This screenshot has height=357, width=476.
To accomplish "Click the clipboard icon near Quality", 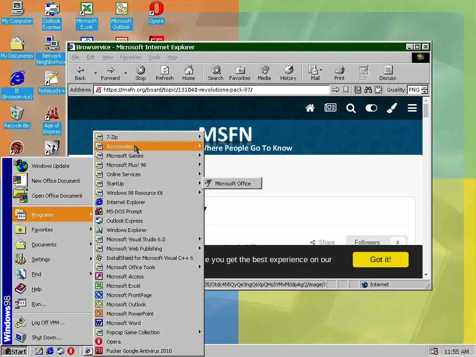I will point(378,90).
